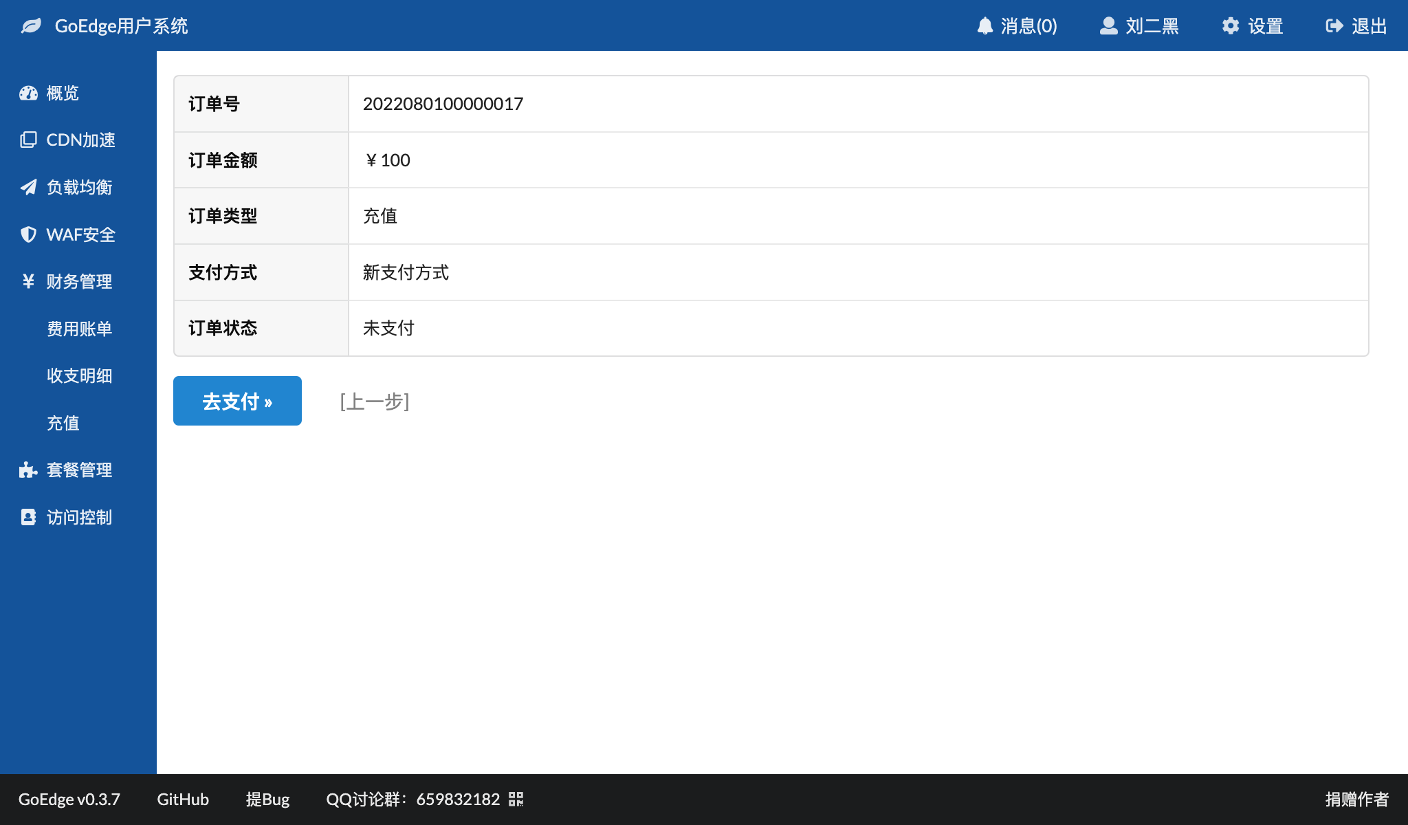Click the payment method 新支付方式

(x=406, y=272)
